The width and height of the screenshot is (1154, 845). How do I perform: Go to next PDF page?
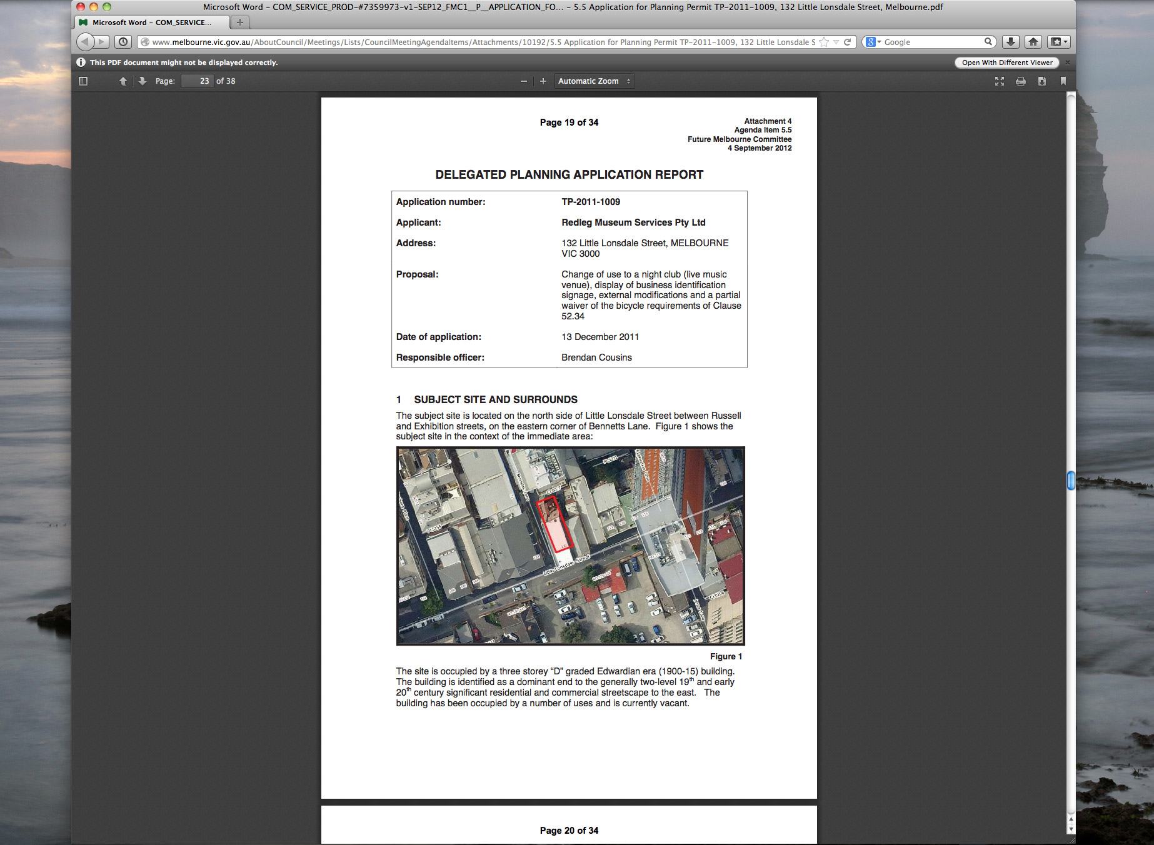click(x=143, y=81)
